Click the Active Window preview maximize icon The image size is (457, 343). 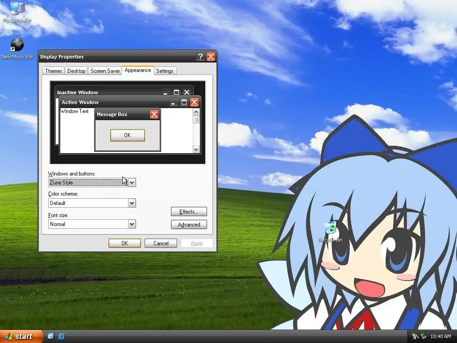184,102
